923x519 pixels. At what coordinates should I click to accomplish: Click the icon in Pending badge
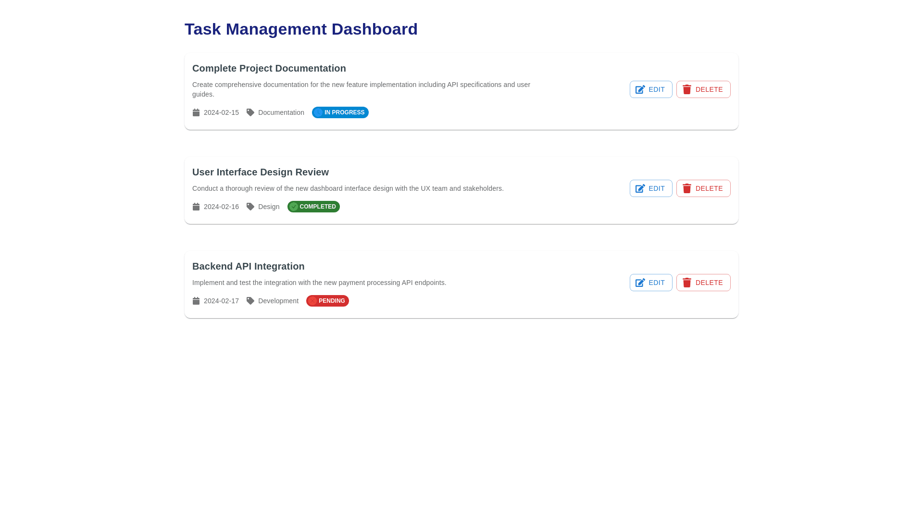pyautogui.click(x=312, y=301)
